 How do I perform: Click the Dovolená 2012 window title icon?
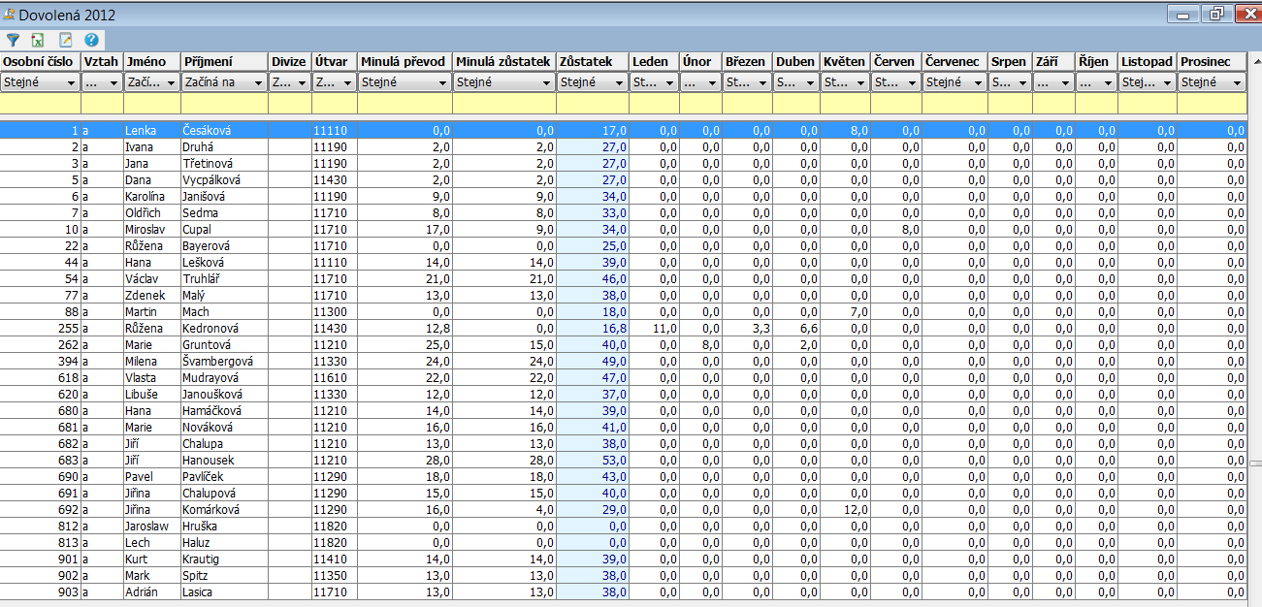coord(9,14)
